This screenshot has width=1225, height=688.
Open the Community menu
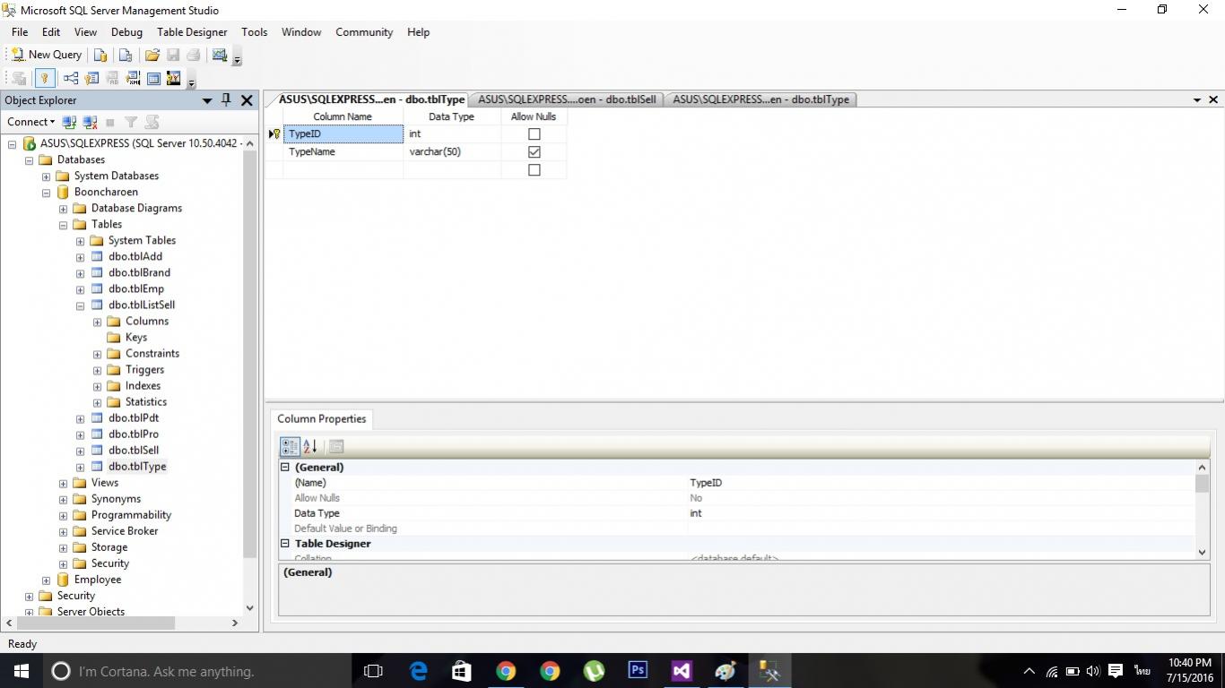pyautogui.click(x=364, y=32)
